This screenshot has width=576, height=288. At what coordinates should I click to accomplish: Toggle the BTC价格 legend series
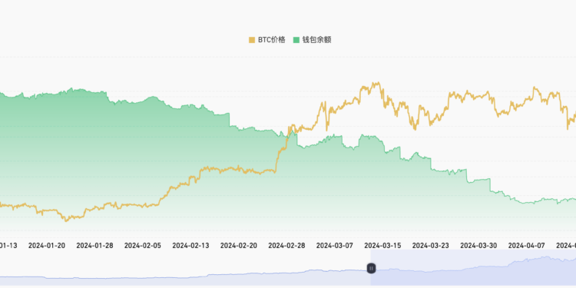pos(267,40)
